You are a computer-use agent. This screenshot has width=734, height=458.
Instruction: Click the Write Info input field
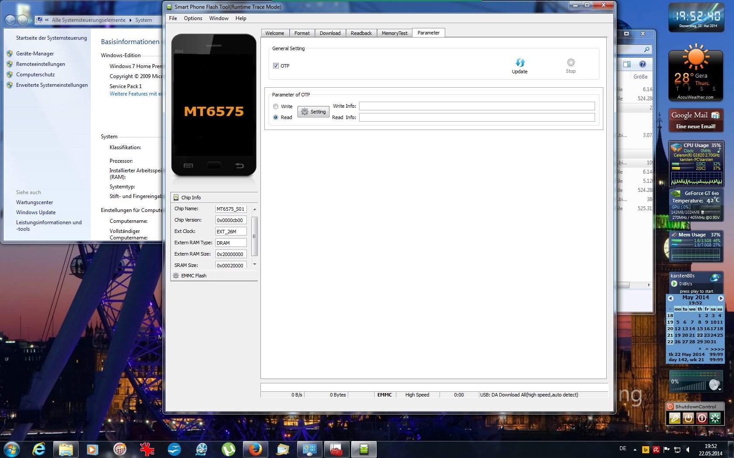477,106
